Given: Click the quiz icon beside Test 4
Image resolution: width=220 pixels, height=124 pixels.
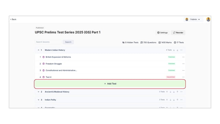Looking at the screenshot, I should [x=43, y=77].
